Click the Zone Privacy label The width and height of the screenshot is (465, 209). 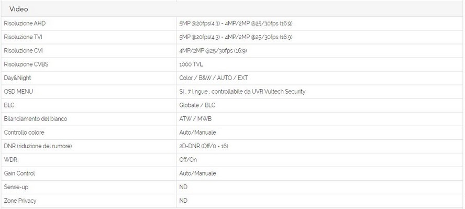[x=20, y=201]
